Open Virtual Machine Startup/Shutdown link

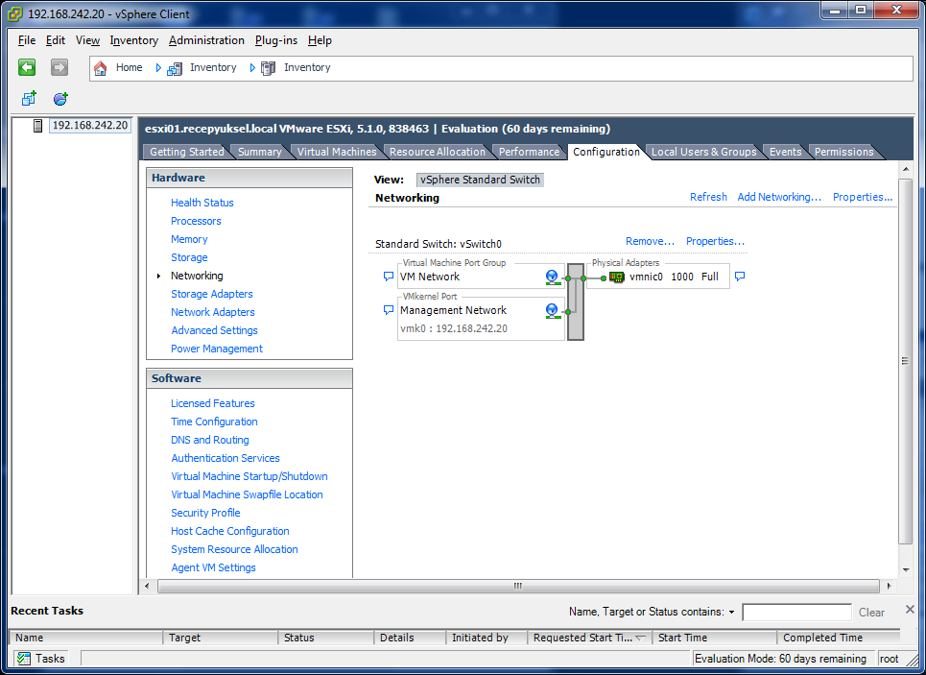click(x=249, y=476)
